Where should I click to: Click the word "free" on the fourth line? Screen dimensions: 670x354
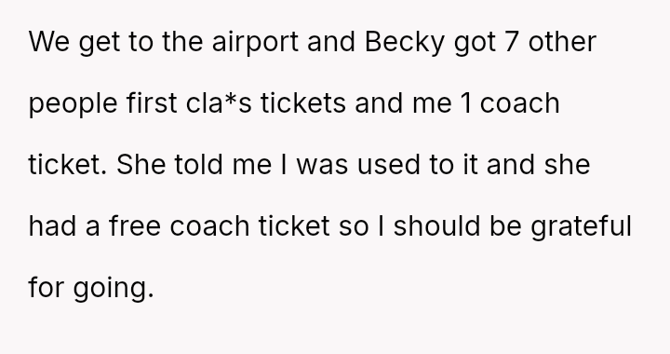pyautogui.click(x=135, y=226)
